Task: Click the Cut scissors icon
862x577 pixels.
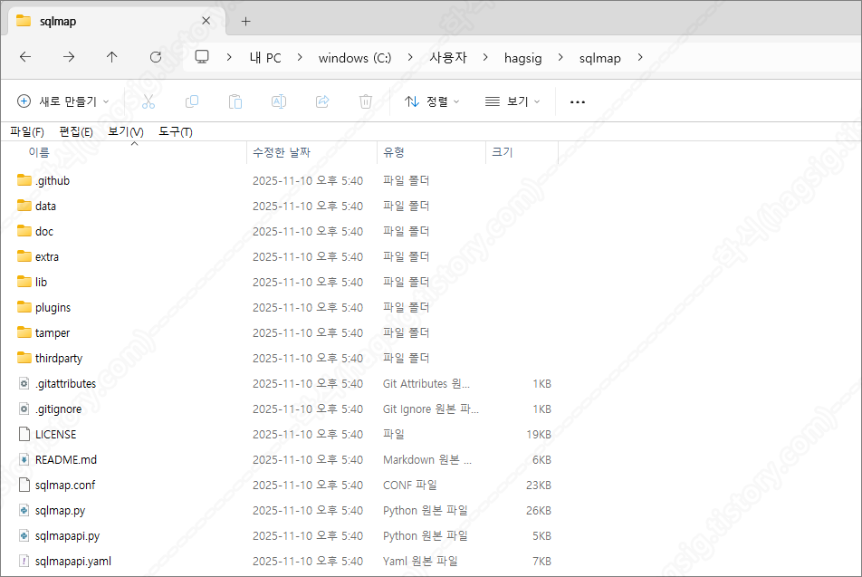Action: coord(148,101)
